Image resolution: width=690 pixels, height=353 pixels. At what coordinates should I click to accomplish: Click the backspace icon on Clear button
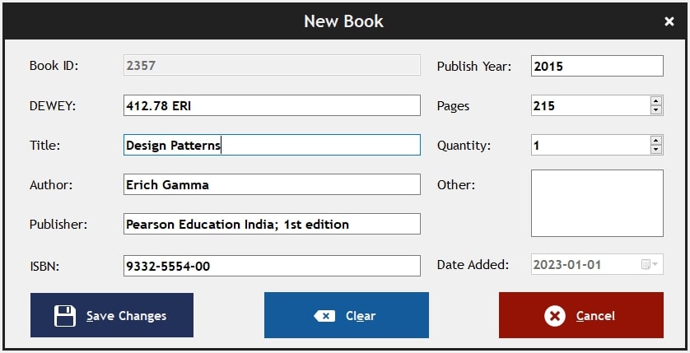(324, 316)
